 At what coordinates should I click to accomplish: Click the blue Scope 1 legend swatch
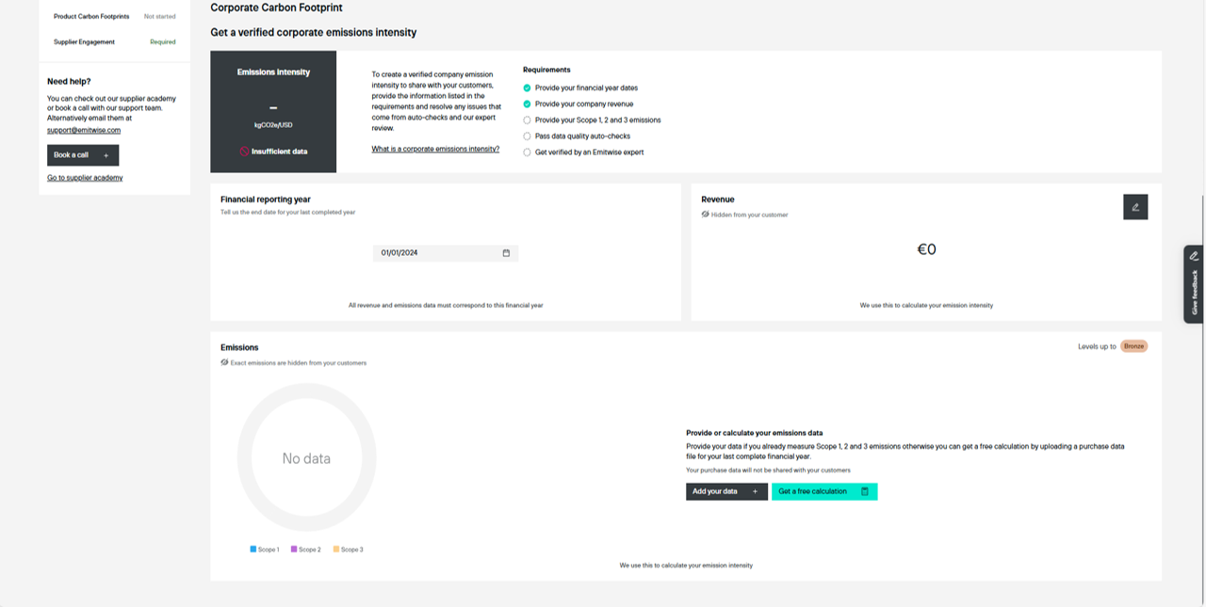253,549
